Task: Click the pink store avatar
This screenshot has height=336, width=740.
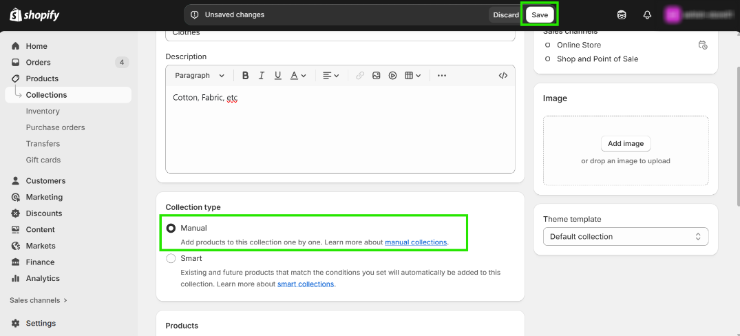Action: (x=672, y=15)
